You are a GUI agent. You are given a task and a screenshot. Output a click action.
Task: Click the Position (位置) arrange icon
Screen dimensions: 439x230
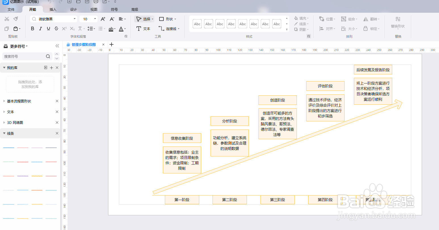327,19
